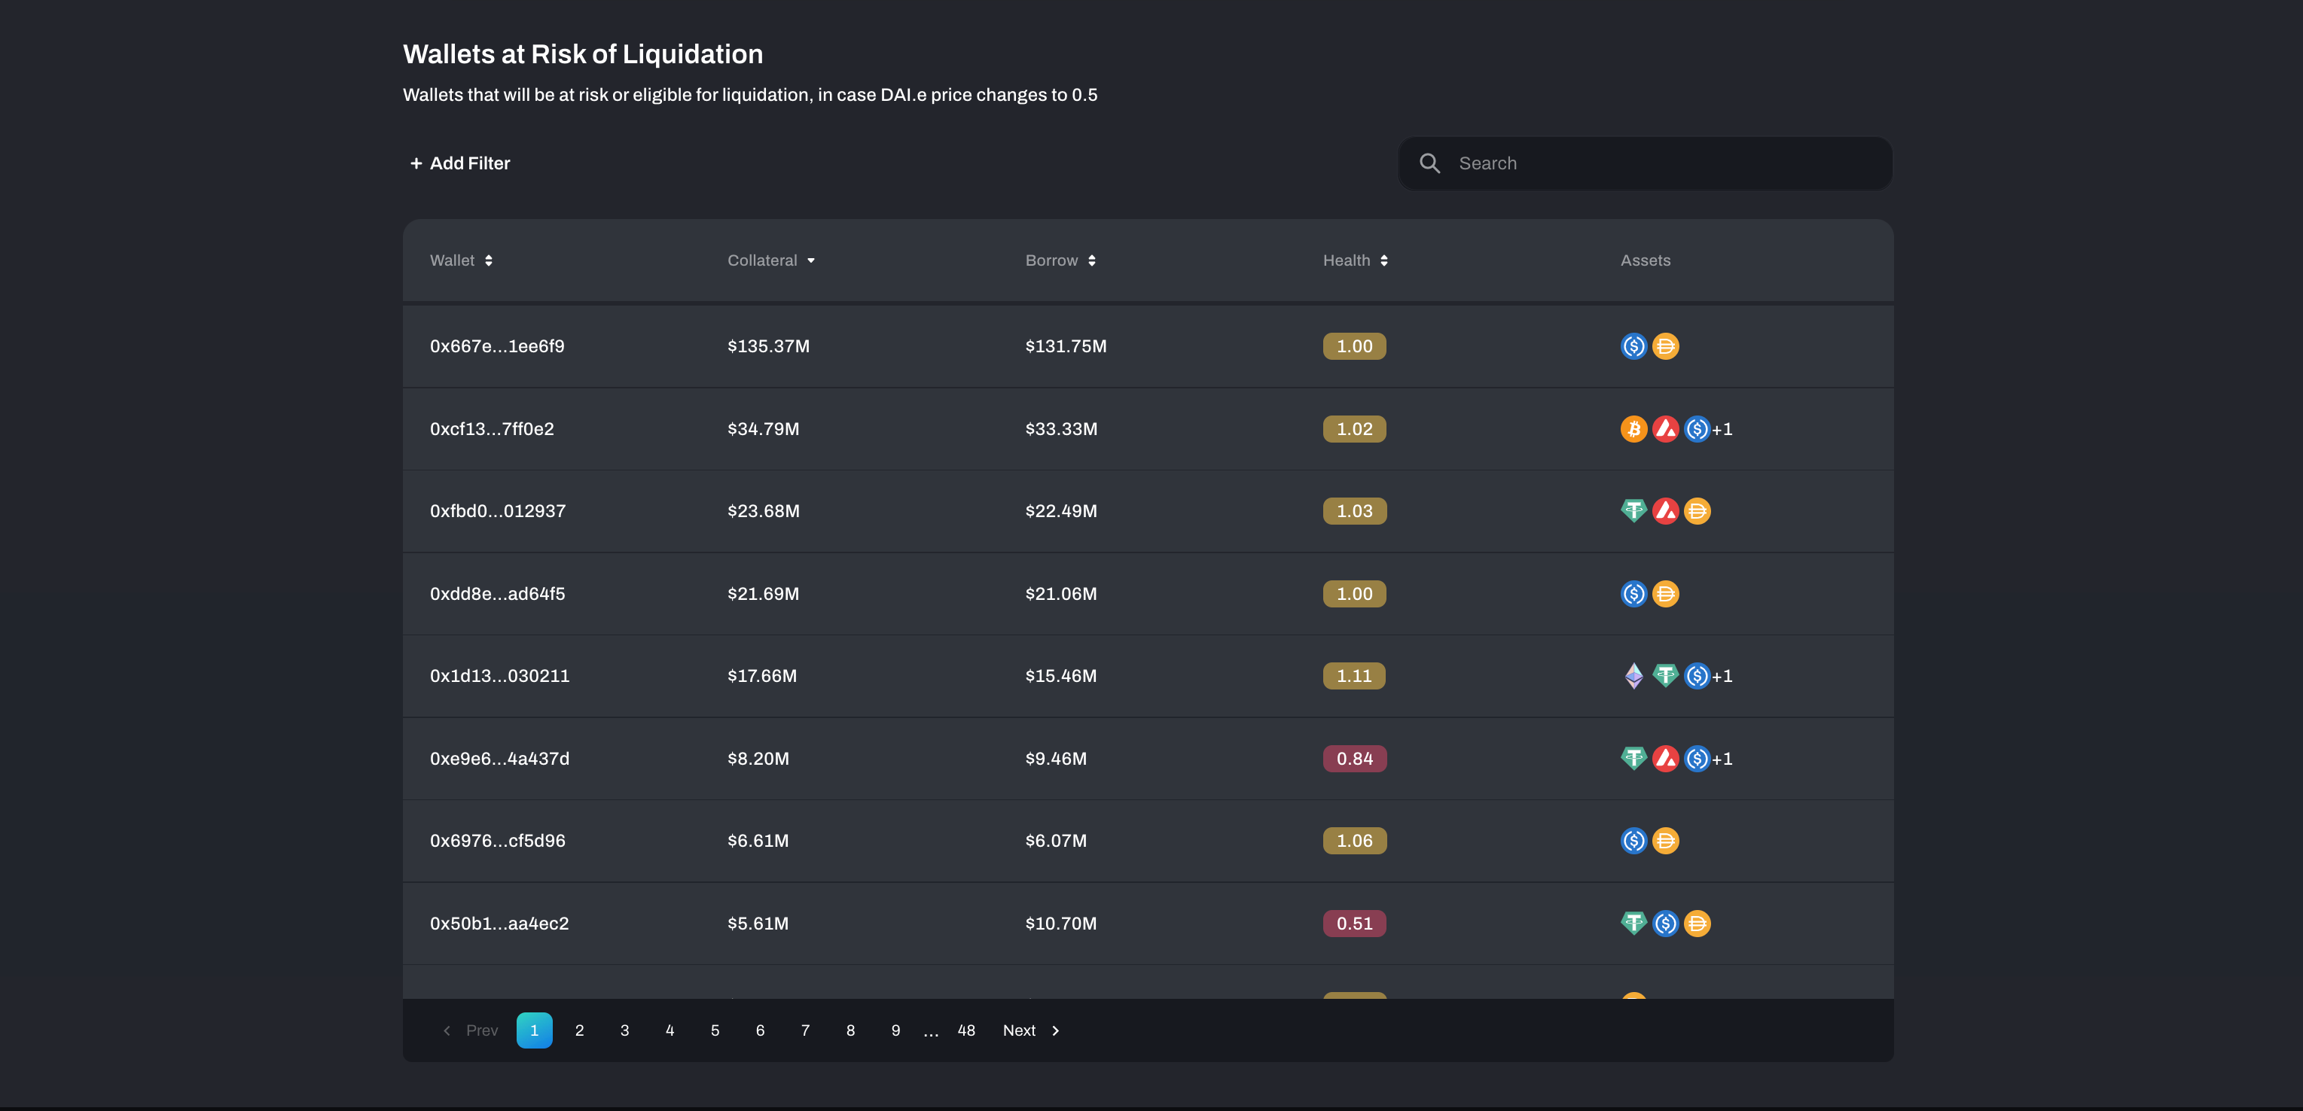This screenshot has width=2303, height=1111.
Task: Jump to last page 48
Action: point(965,1030)
